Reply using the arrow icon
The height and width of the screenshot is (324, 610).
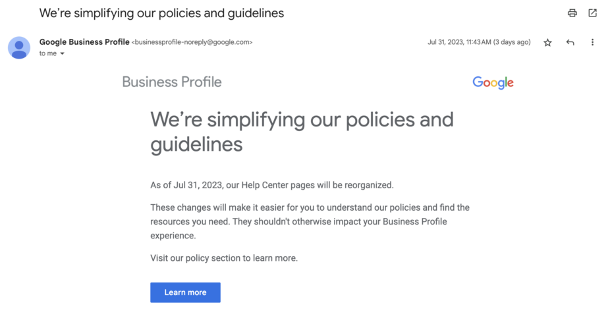[x=570, y=42]
